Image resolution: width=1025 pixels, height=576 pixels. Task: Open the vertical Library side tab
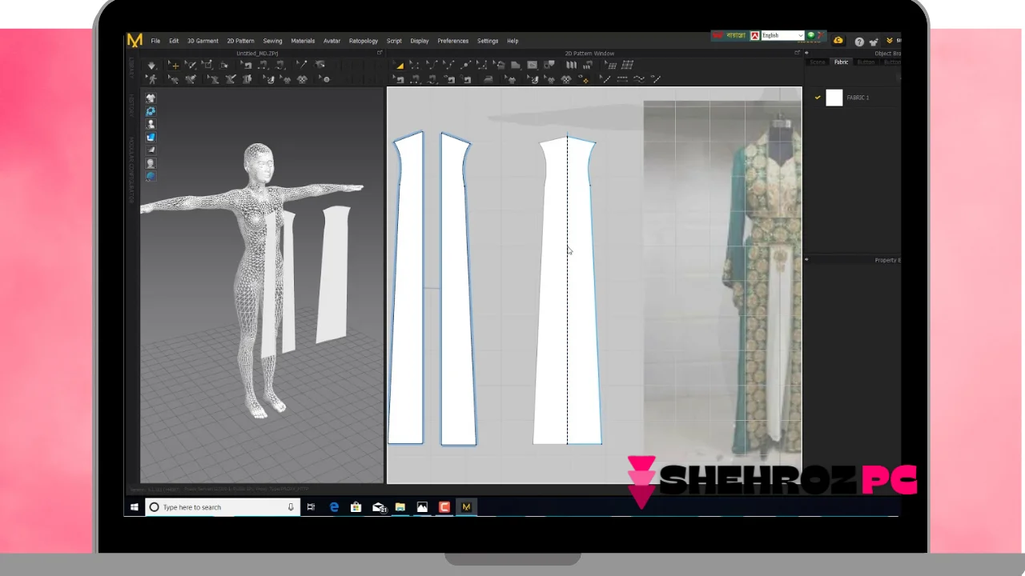131,66
